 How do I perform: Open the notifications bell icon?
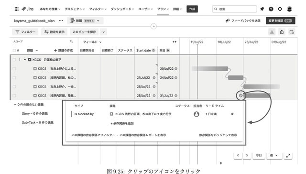(262, 9)
